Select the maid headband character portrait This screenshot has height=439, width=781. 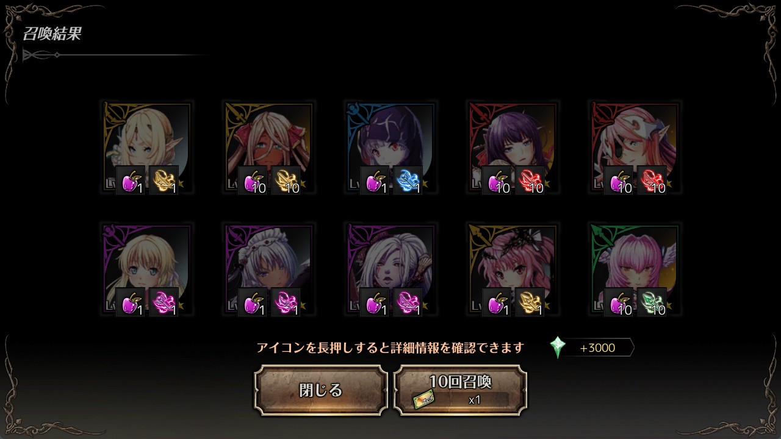click(x=268, y=269)
